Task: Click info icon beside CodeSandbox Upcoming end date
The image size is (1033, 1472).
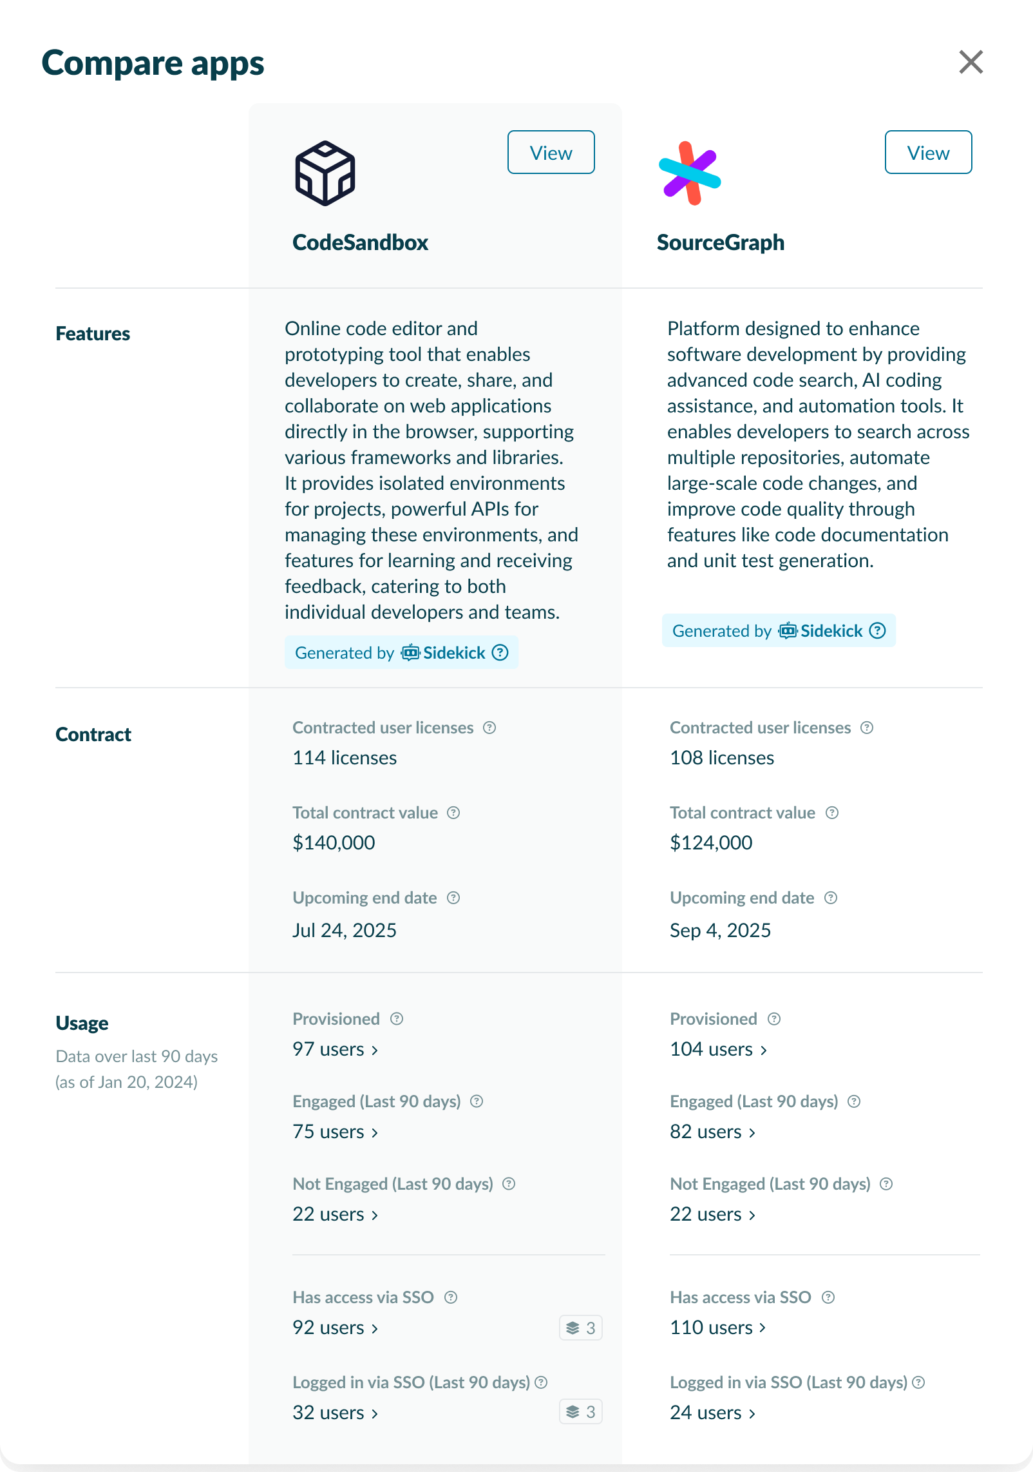Action: click(x=453, y=898)
